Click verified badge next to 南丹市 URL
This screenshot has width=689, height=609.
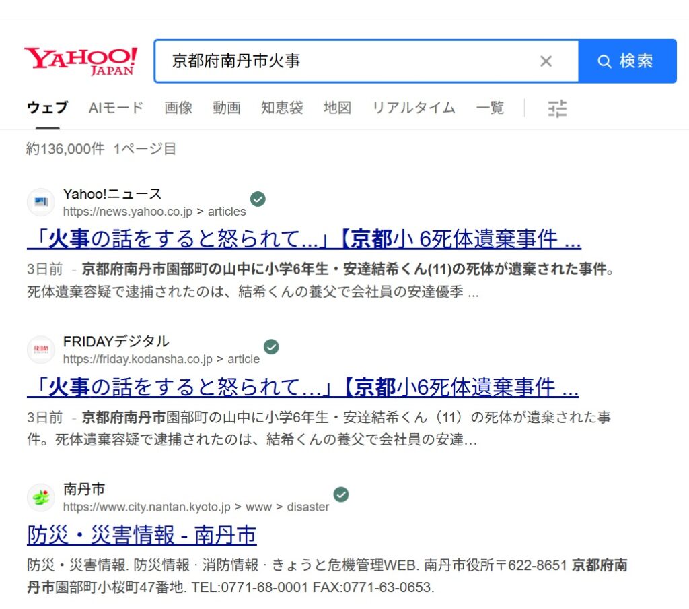pyautogui.click(x=341, y=495)
